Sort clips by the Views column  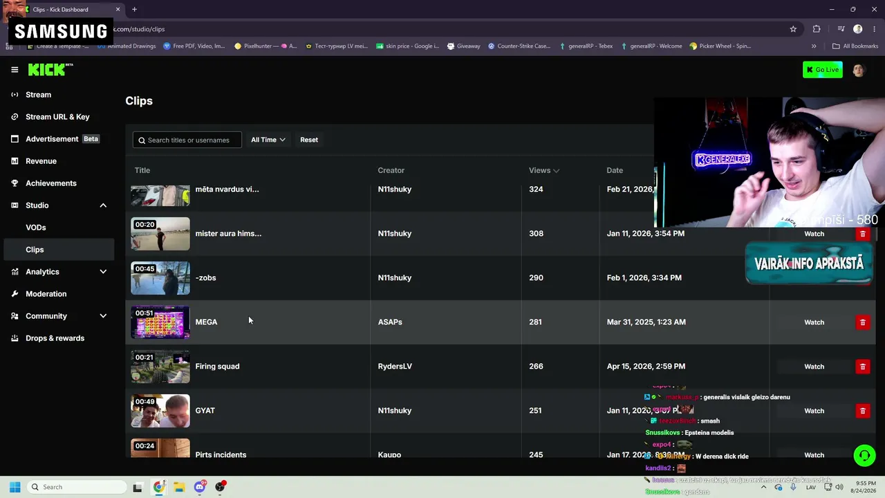[x=544, y=170]
